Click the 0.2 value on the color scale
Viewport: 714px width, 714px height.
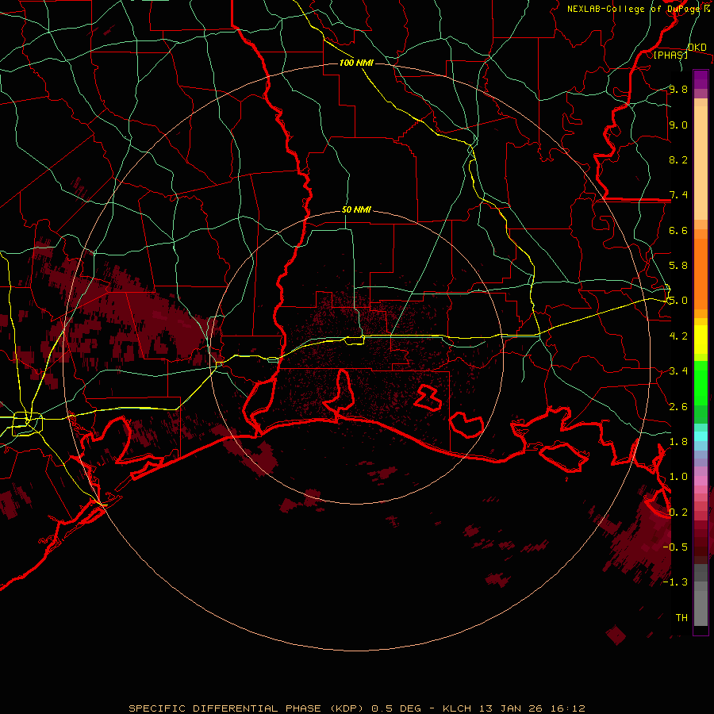point(678,512)
